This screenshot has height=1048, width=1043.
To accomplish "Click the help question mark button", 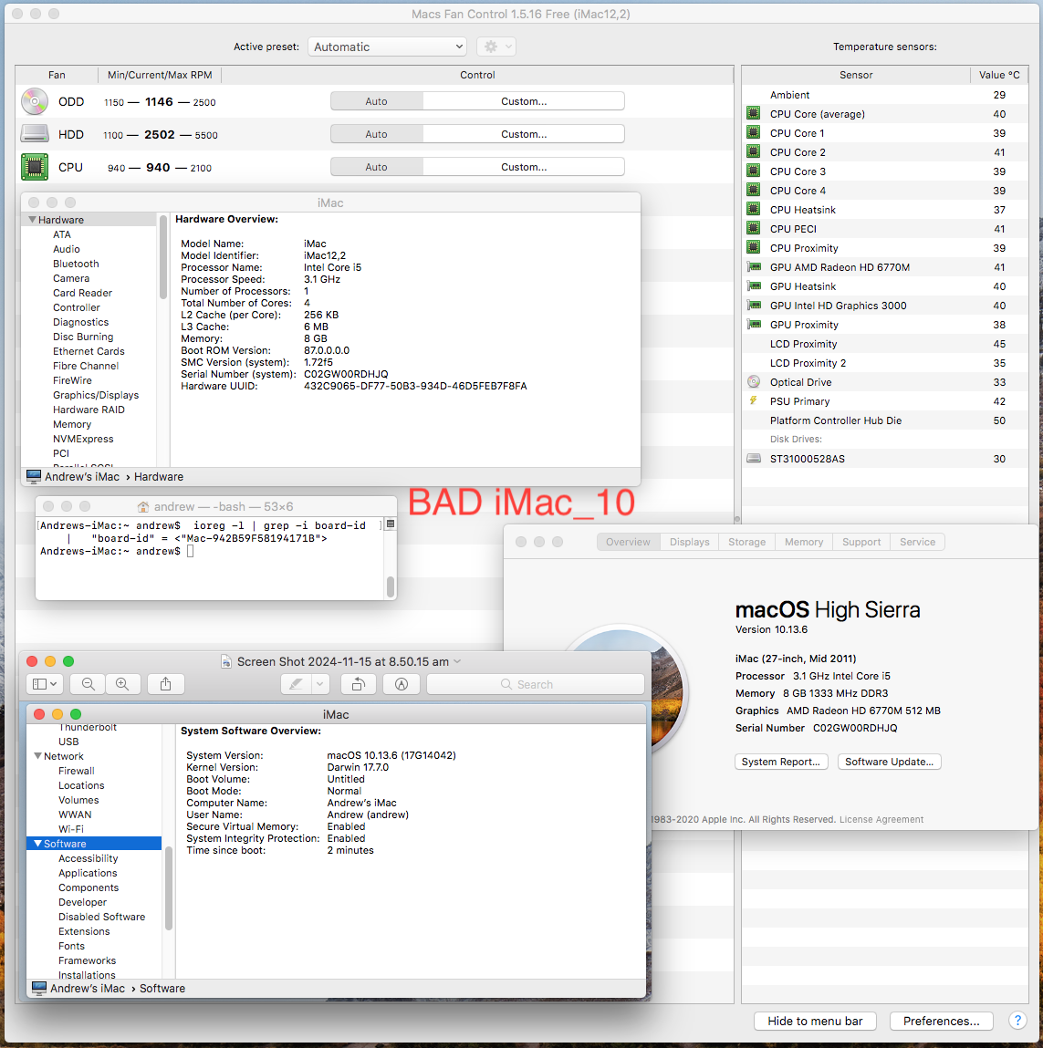I will (1017, 1021).
